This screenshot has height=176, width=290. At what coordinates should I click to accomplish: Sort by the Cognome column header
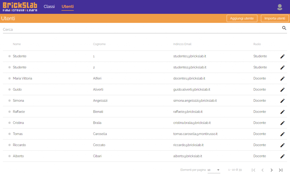coord(99,44)
